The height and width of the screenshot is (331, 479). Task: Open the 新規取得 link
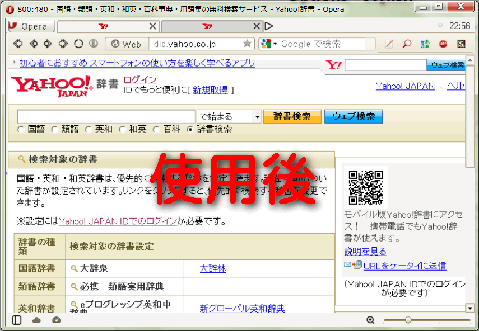[210, 90]
